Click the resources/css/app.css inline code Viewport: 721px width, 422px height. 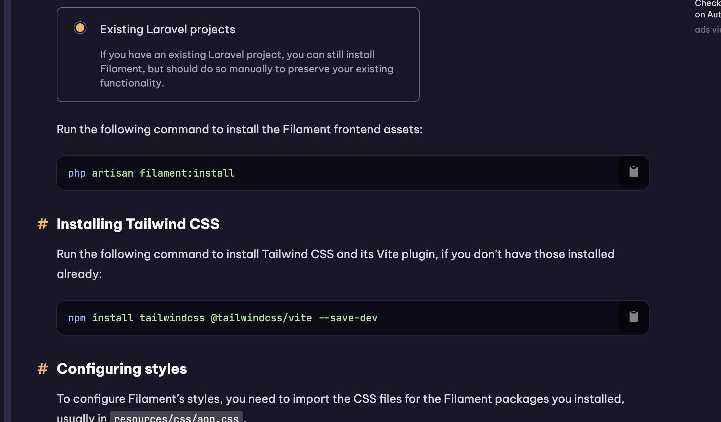pyautogui.click(x=176, y=418)
